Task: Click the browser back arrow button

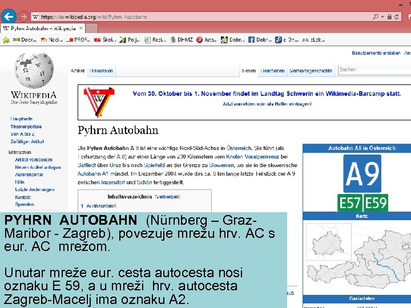Action: coord(9,17)
